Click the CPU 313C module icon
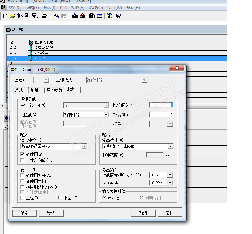The image size is (252, 234). click(x=31, y=42)
